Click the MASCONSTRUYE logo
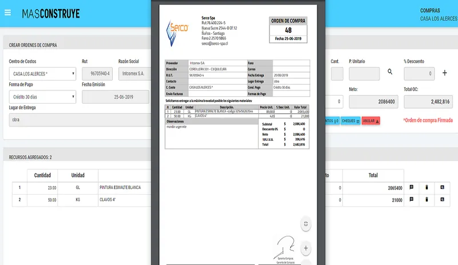The image size is (458, 265). coord(51,13)
